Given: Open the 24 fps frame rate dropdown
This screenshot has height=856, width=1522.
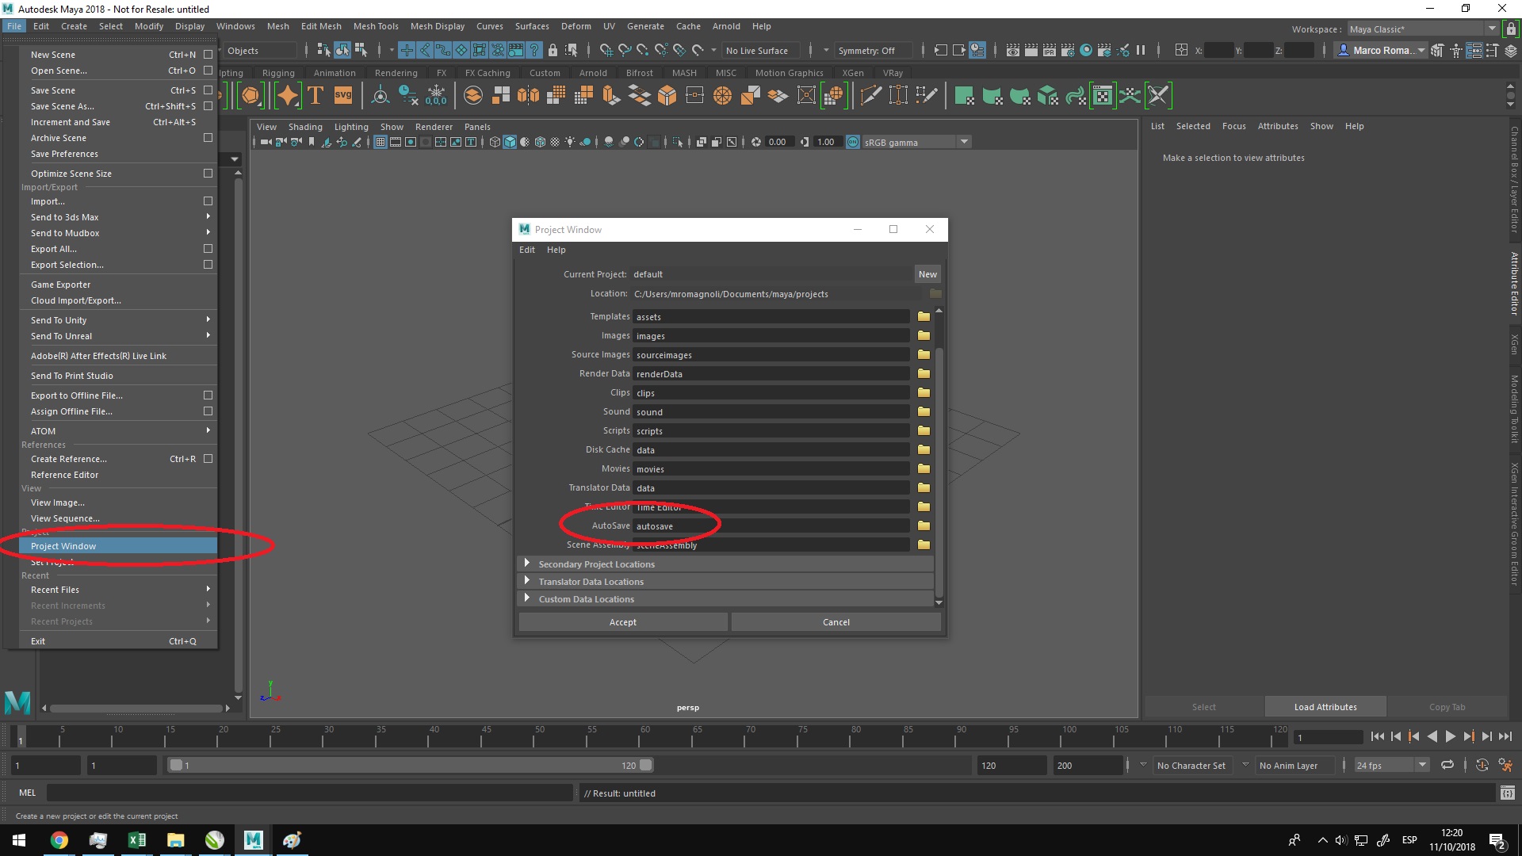Looking at the screenshot, I should pyautogui.click(x=1391, y=766).
